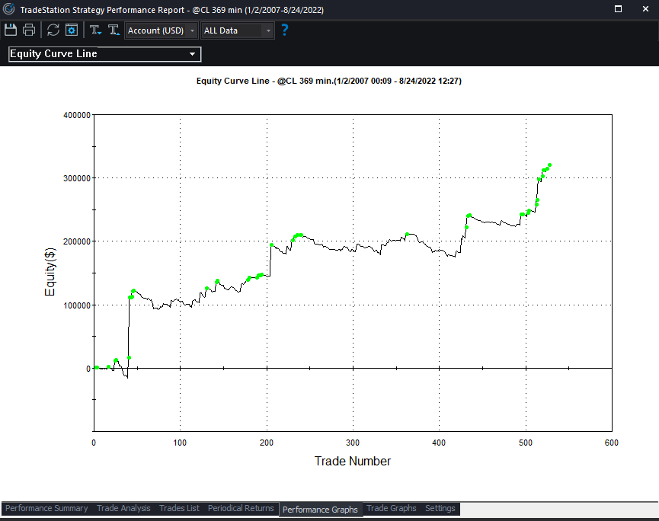Click the 500 x-axis value

pyautogui.click(x=526, y=443)
